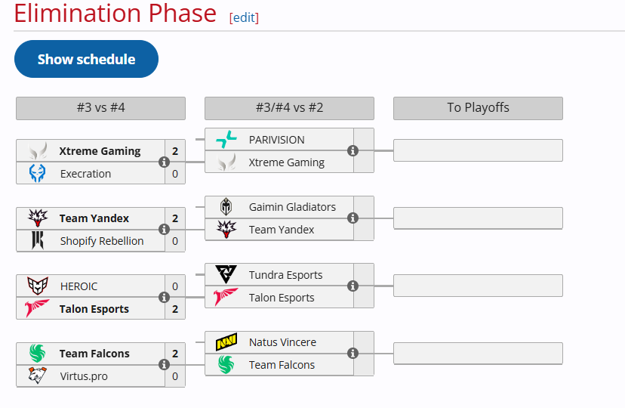Viewport: 625px width, 408px height.
Task: Click the info icon for HEROIC vs Talon Esports
Action: pos(164,298)
